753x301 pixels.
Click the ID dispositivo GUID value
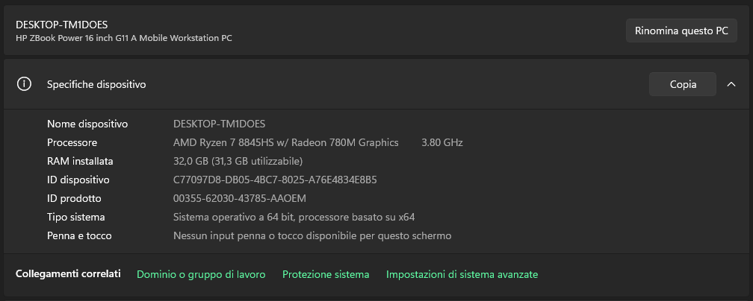click(274, 180)
